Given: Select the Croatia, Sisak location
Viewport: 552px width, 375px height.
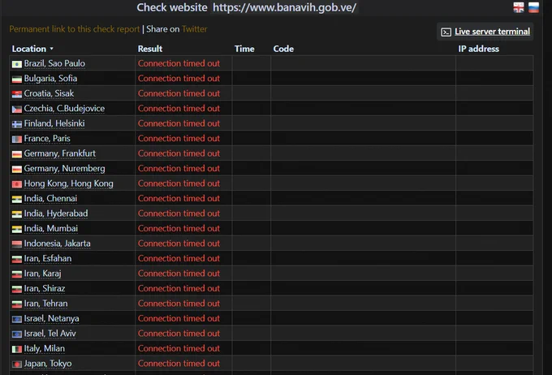Looking at the screenshot, I should click(49, 93).
